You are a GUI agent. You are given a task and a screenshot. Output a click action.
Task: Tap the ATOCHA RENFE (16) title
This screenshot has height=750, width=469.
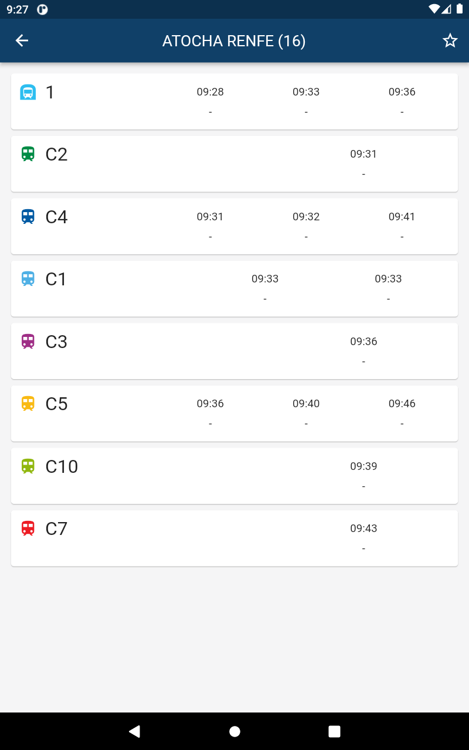click(x=234, y=41)
